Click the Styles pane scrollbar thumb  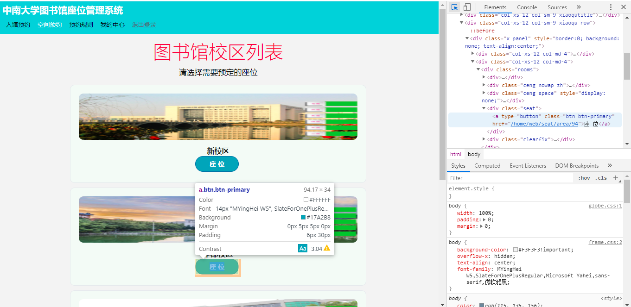(x=627, y=191)
